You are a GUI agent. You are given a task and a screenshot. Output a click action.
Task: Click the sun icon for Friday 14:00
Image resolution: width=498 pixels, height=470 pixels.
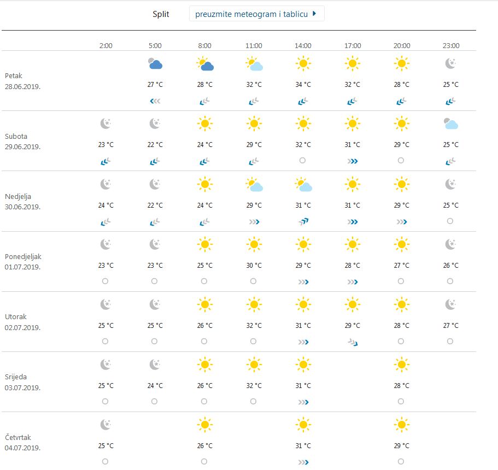(303, 63)
